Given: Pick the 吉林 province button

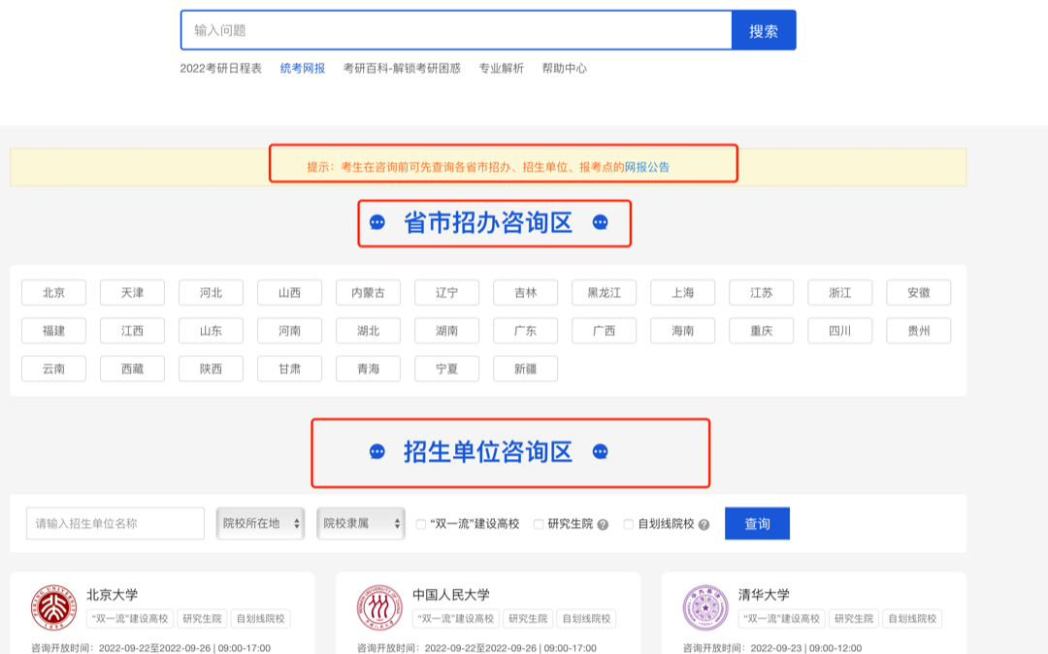Looking at the screenshot, I should (x=525, y=293).
